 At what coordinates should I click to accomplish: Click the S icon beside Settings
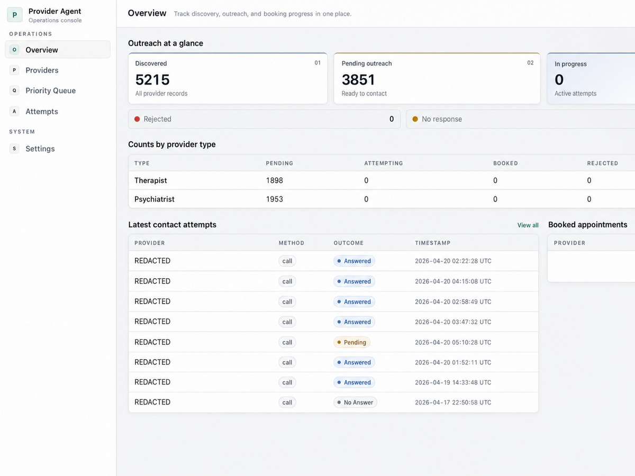coord(14,149)
